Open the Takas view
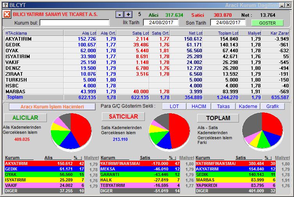Image resolution: width=294 pixels, height=197 pixels. (223, 106)
